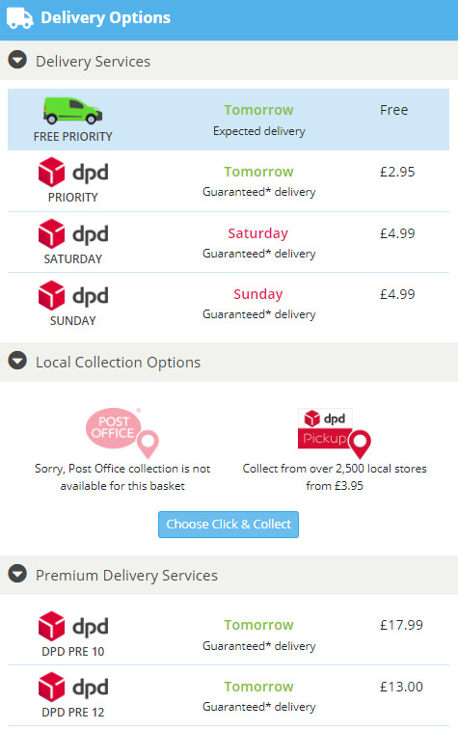Click the Delivery Options header title
This screenshot has width=458, height=730.
pos(106,17)
